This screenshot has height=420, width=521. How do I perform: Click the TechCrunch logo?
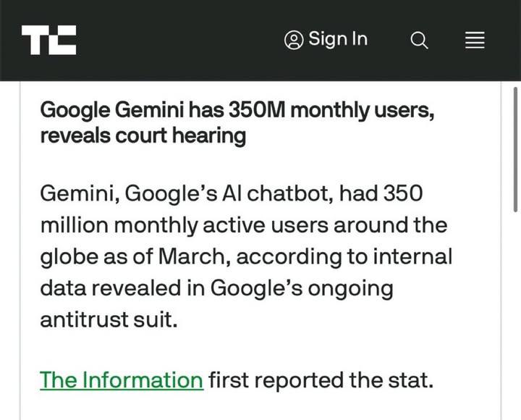pos(48,40)
